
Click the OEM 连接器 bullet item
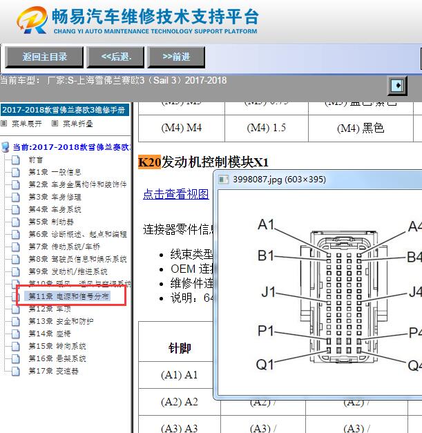point(192,269)
